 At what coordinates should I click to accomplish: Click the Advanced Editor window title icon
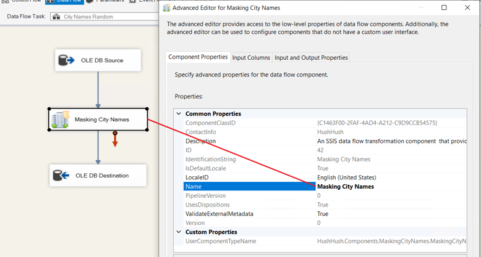coord(166,8)
